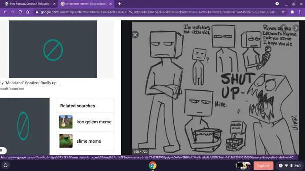This screenshot has width=305, height=171.
Task: Open the blocked image thumbnail beside Related searches
Action: pos(25,126)
